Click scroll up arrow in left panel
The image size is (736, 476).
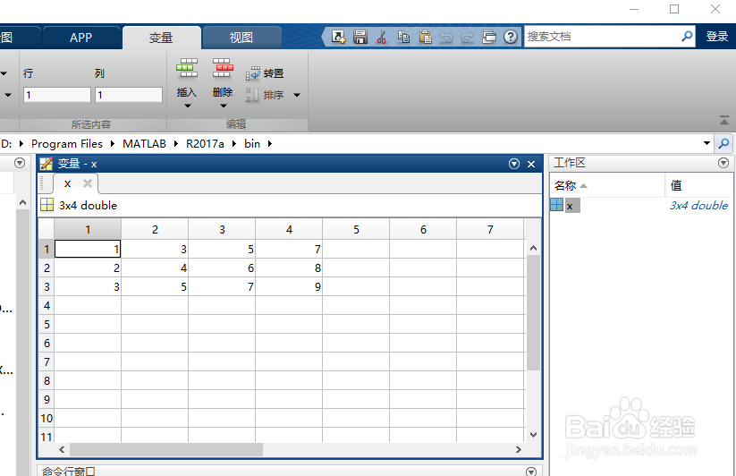pos(22,203)
